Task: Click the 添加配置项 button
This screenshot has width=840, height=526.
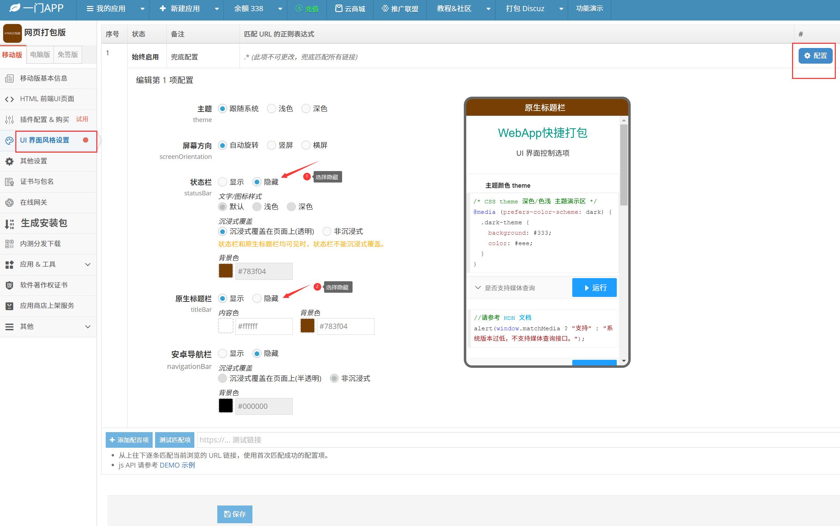Action: click(129, 440)
